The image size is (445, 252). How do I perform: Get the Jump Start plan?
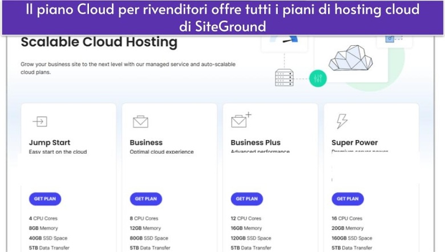tap(45, 199)
